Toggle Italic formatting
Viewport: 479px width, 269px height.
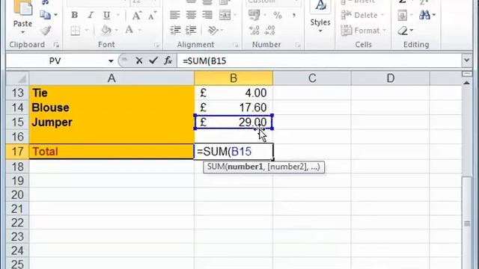click(91, 15)
